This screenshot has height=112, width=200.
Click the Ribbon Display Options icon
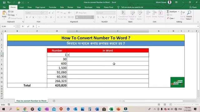(176, 2)
